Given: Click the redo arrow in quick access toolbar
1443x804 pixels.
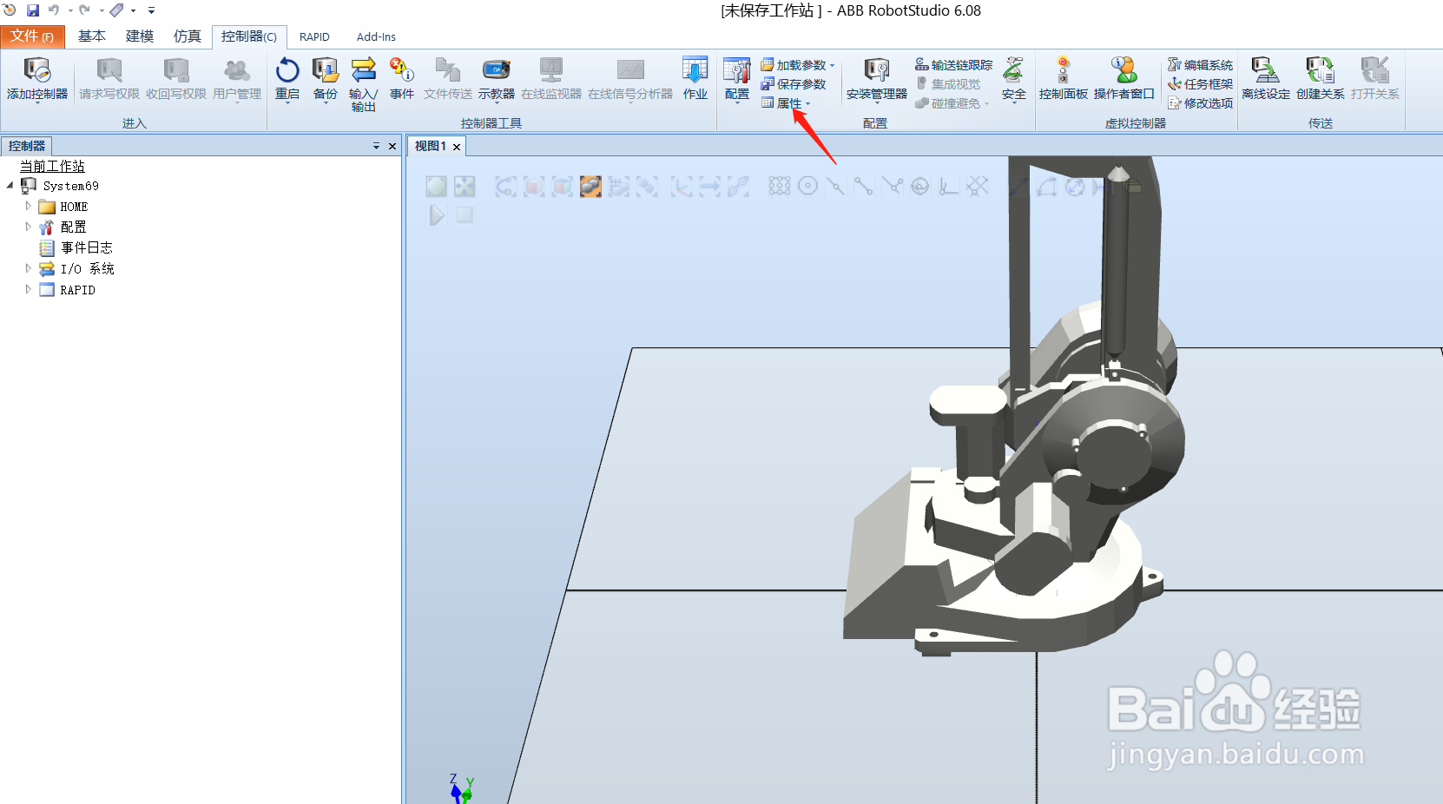Looking at the screenshot, I should (85, 10).
